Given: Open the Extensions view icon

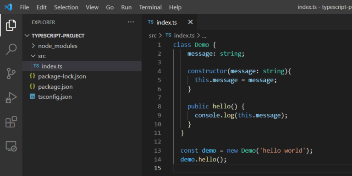Looking at the screenshot, I should point(11,122).
